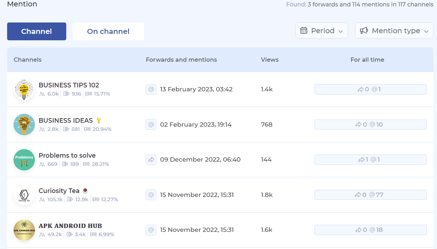Click subscribers icon next to 49.2k

42,234
